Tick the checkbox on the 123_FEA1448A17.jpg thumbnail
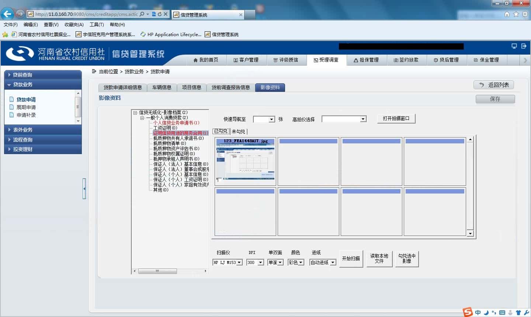This screenshot has width=531, height=317. 220,180
